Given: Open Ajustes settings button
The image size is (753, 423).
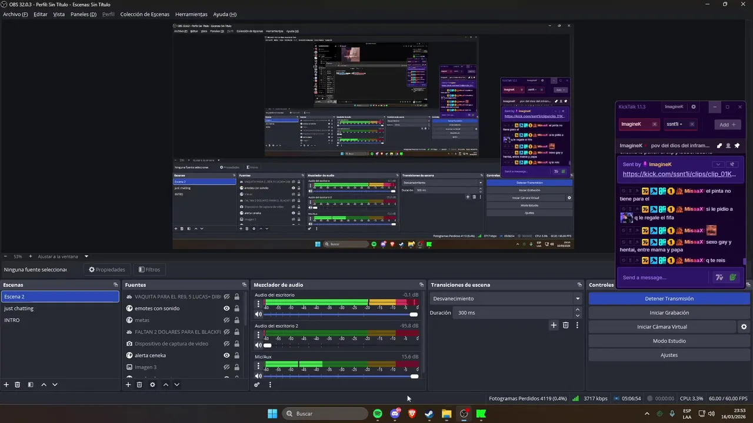Looking at the screenshot, I should [x=669, y=355].
